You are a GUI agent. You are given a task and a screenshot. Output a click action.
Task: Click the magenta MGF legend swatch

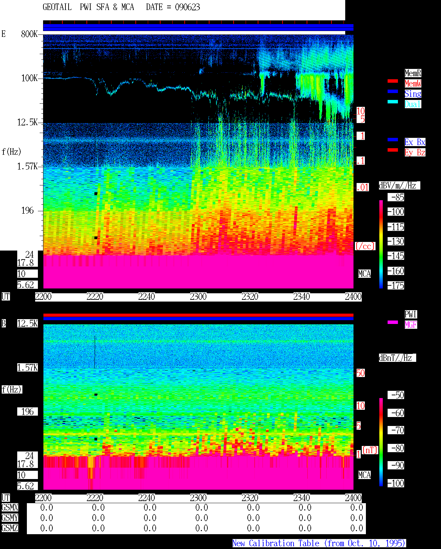point(393,322)
